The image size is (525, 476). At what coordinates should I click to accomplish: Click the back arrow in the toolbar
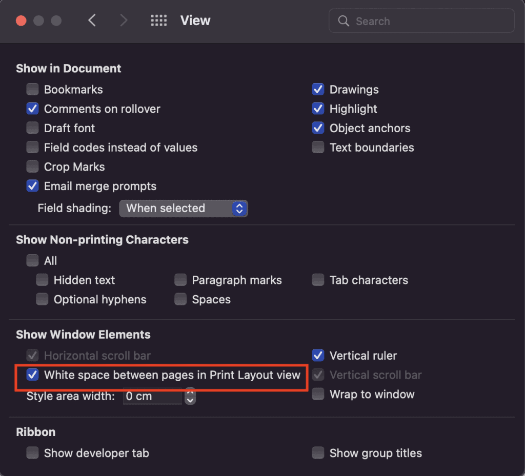click(92, 20)
